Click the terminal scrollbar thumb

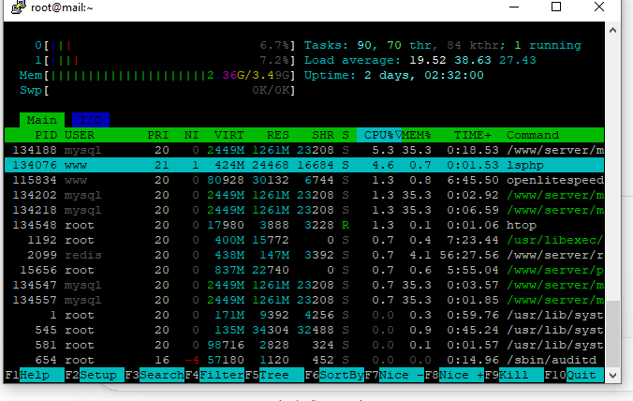pos(612,334)
